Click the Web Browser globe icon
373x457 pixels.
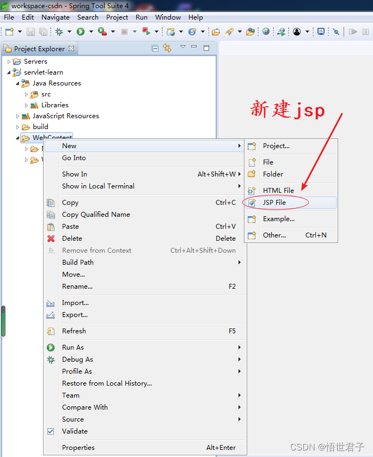point(266,32)
